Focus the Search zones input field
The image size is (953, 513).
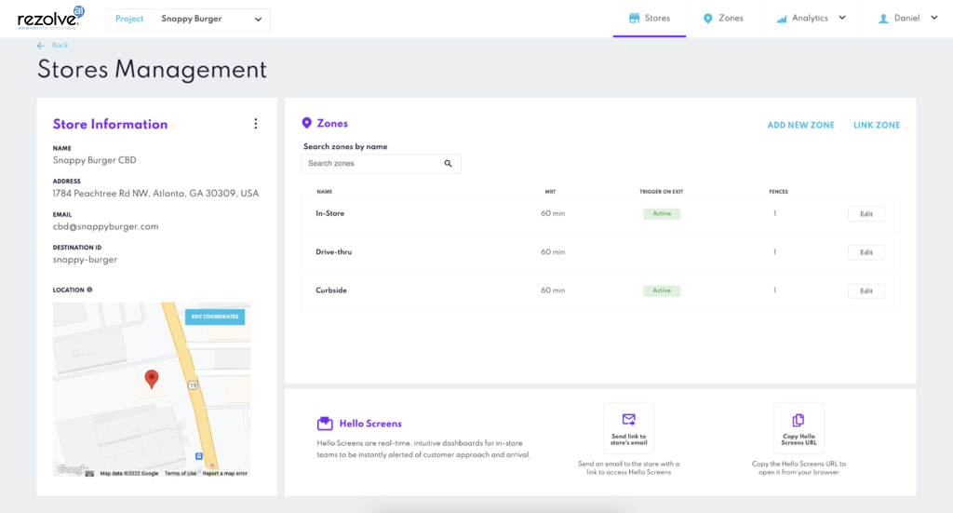(372, 164)
